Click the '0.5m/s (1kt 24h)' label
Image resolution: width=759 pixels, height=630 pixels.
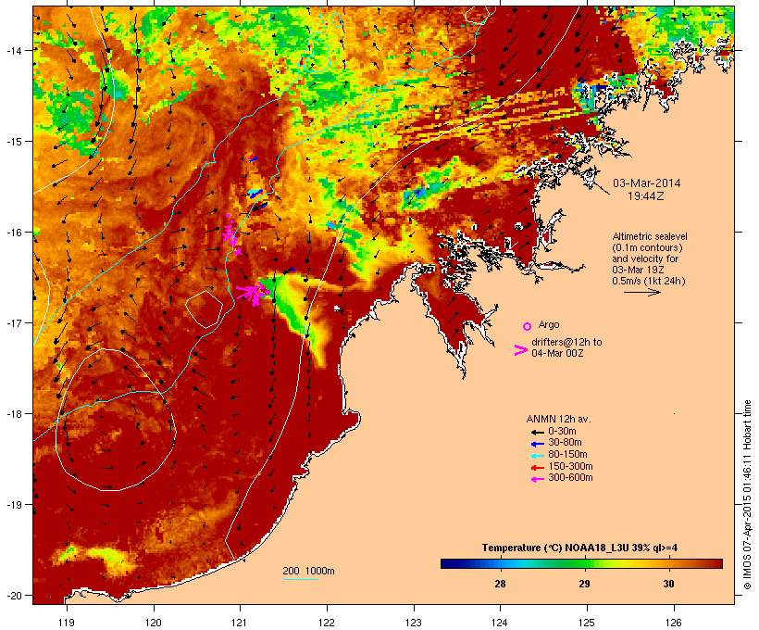click(649, 281)
